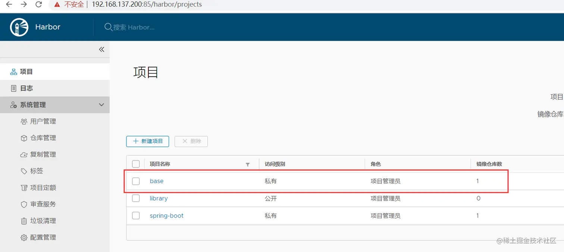Image resolution: width=564 pixels, height=252 pixels.
Task: Click the 标签 tag icon
Action: point(24,171)
